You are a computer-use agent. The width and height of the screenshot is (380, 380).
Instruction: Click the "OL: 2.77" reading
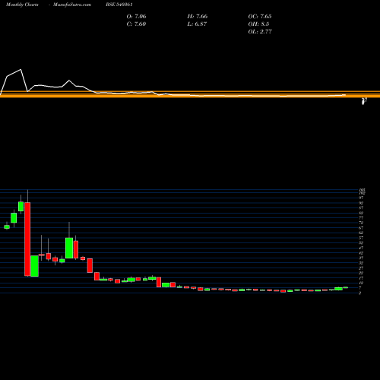coord(260,32)
